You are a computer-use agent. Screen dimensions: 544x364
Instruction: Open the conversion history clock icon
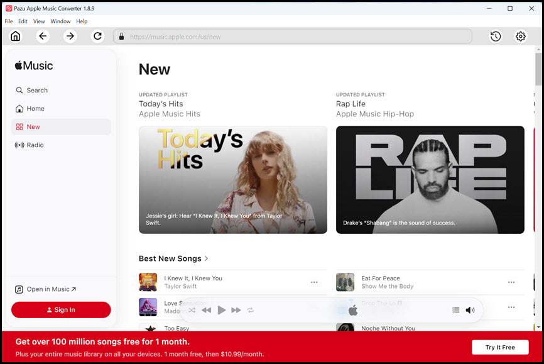(x=496, y=36)
